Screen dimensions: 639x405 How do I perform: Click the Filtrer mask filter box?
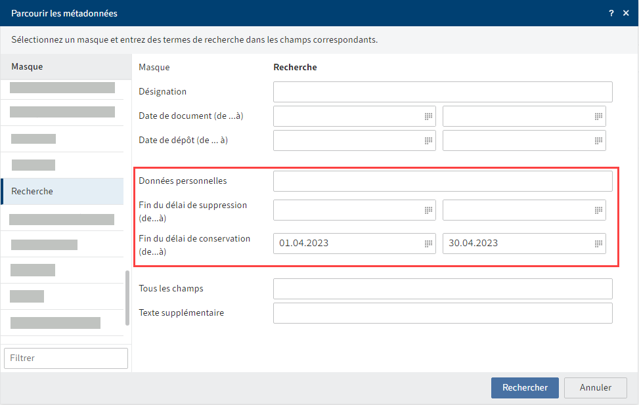pyautogui.click(x=66, y=358)
